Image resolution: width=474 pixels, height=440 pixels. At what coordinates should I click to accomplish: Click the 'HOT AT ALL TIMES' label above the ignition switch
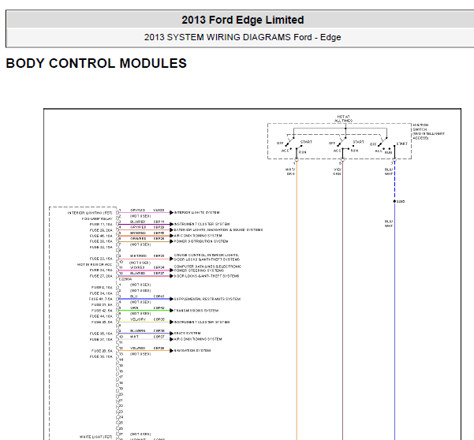click(x=343, y=118)
